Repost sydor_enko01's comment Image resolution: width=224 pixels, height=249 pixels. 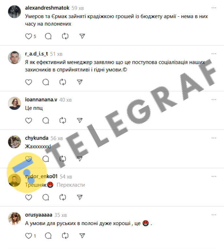tap(63, 197)
